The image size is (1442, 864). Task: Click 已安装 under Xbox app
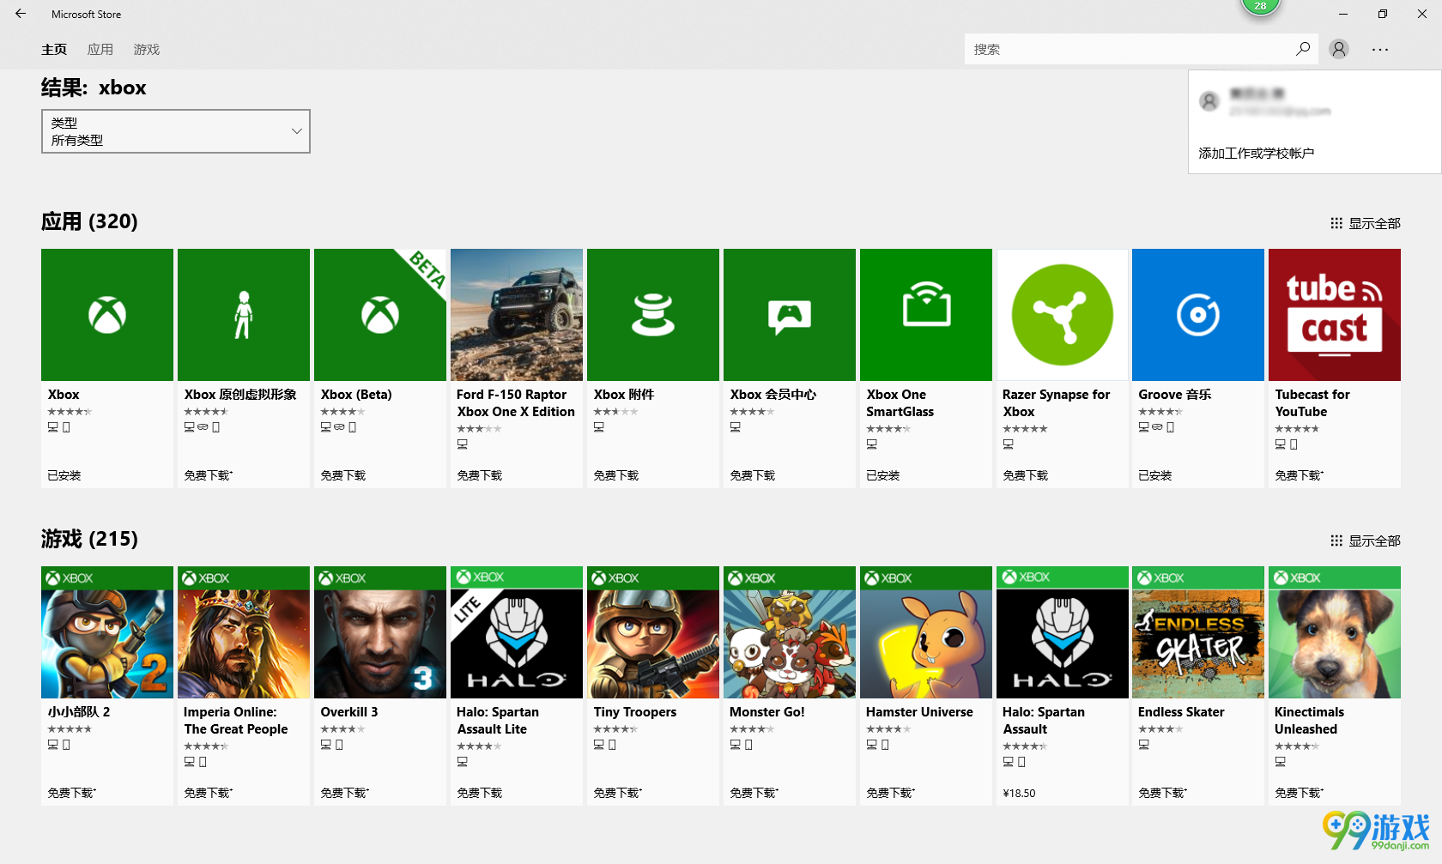pos(64,475)
